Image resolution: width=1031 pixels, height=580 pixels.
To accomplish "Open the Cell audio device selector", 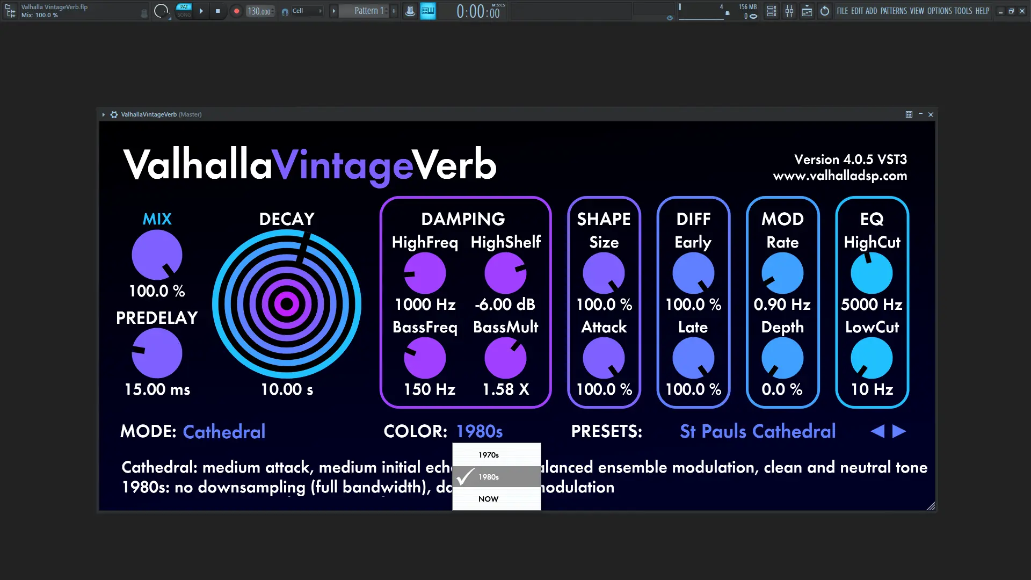I will [x=301, y=11].
